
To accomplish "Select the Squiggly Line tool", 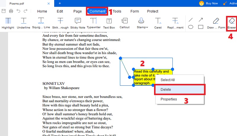I will click(x=41, y=23).
